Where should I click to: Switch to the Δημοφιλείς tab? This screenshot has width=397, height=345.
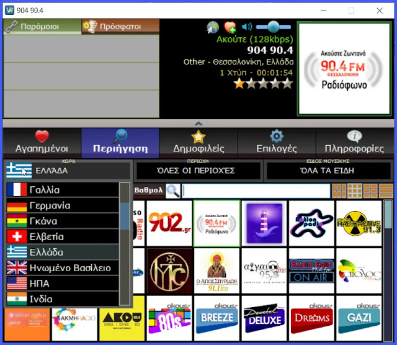coord(198,143)
